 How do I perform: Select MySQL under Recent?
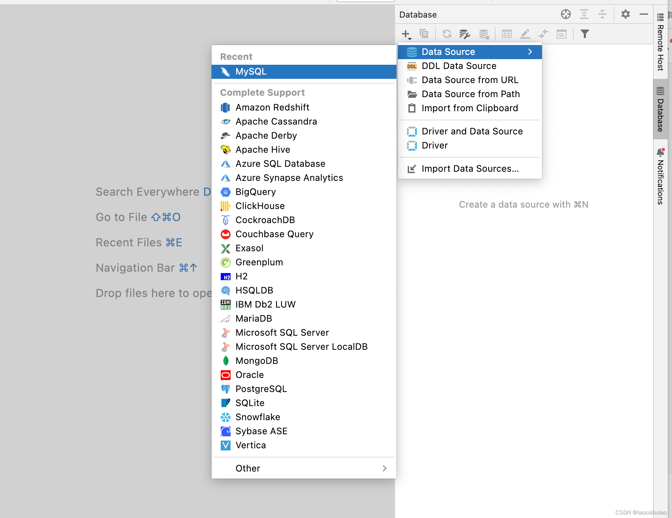tap(252, 71)
